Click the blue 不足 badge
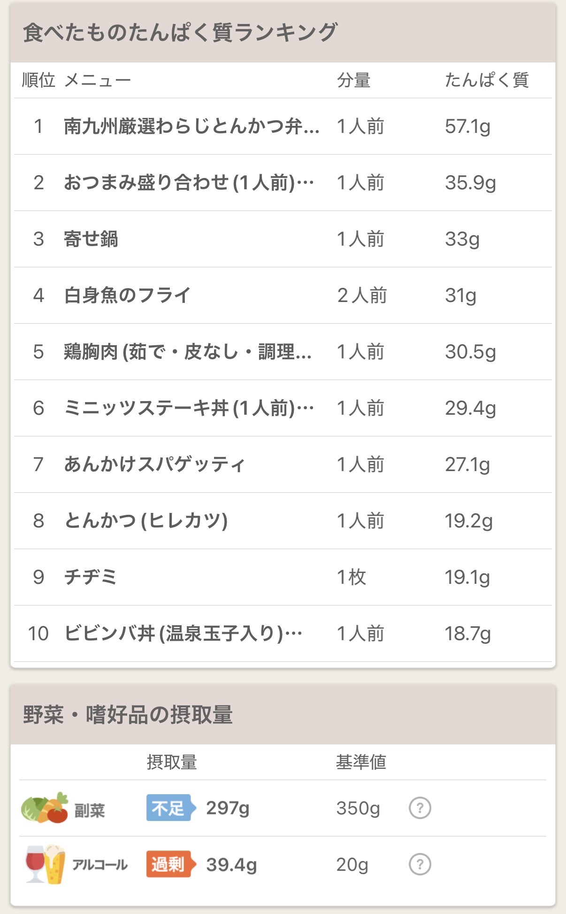Image resolution: width=566 pixels, height=914 pixels. click(x=169, y=808)
